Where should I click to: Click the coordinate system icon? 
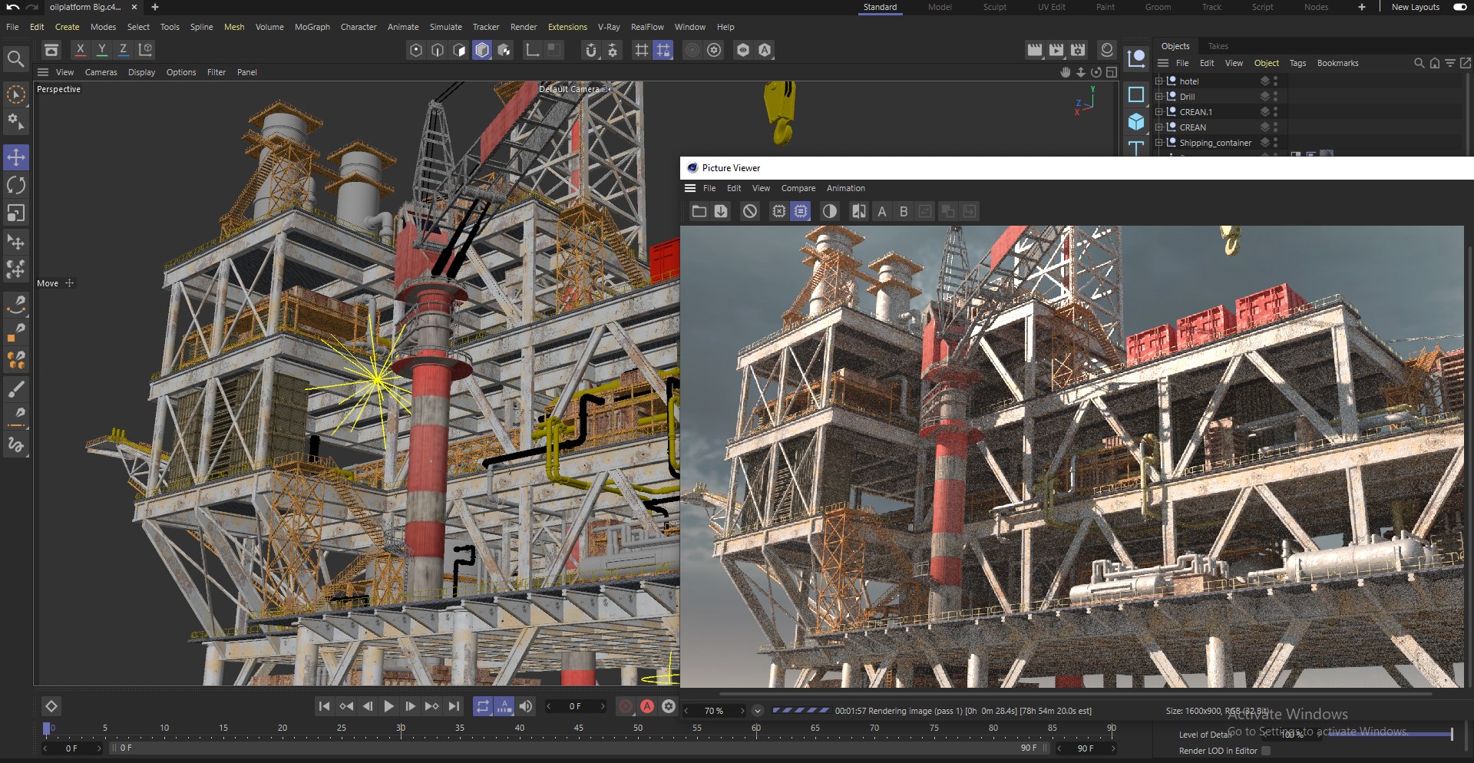[145, 50]
